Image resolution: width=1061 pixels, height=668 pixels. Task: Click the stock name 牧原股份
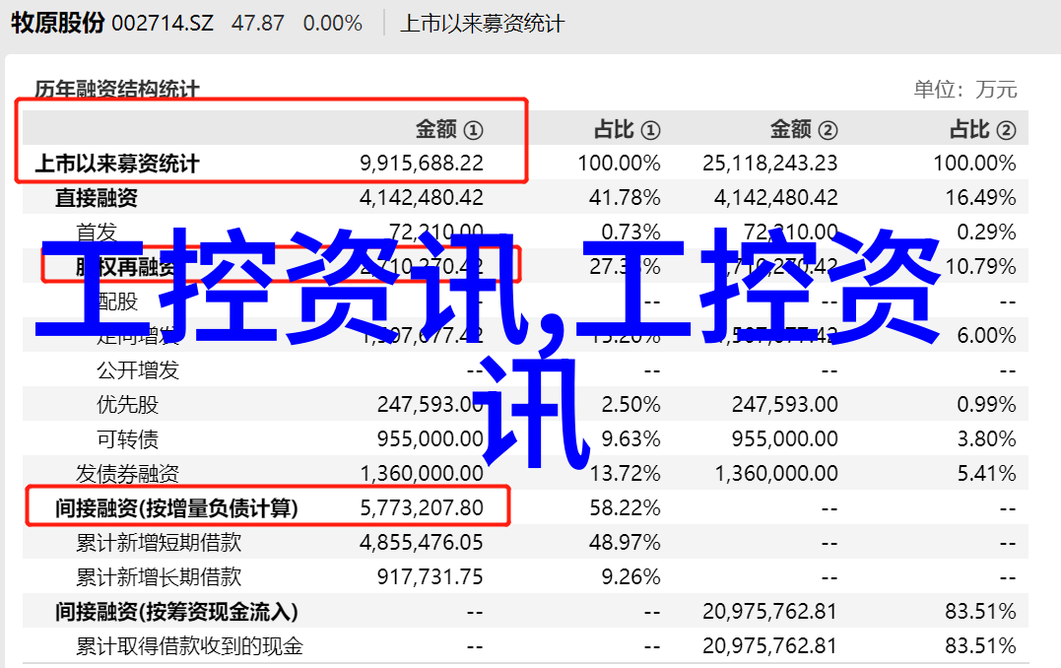[57, 23]
